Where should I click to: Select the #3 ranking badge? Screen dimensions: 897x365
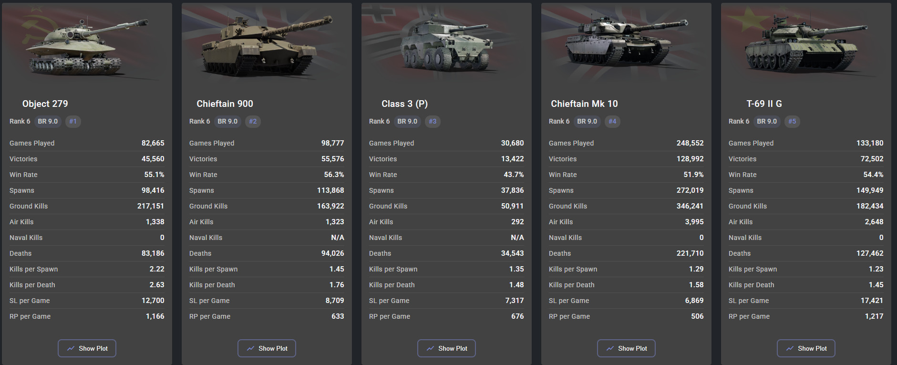(x=433, y=121)
